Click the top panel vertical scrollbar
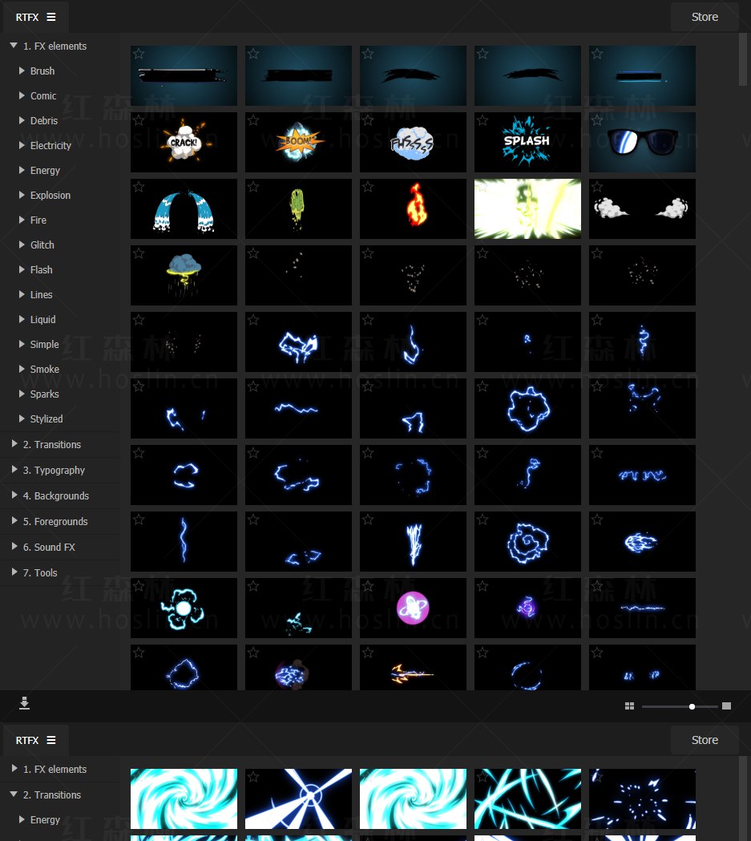This screenshot has width=751, height=841. point(743,59)
